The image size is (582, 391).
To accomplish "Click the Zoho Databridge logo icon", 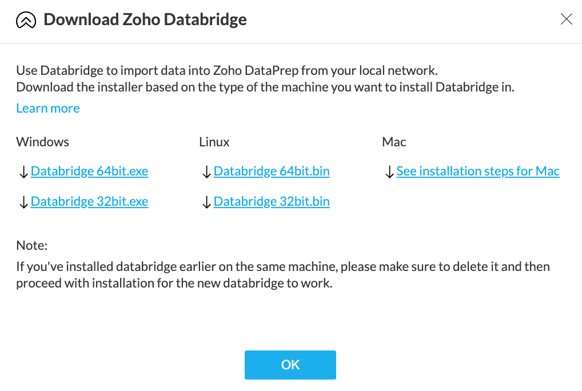I will (26, 20).
